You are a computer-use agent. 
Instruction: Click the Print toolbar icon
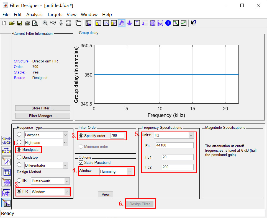pyautogui.click(x=27, y=23)
